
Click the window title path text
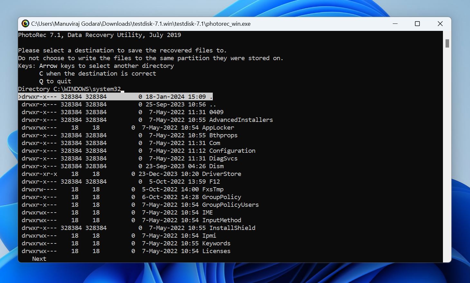coord(141,23)
